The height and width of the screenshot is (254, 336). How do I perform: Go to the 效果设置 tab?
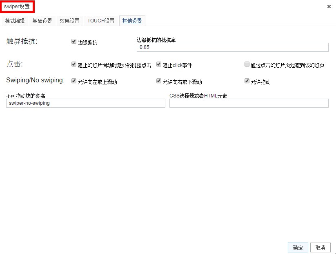click(x=69, y=21)
